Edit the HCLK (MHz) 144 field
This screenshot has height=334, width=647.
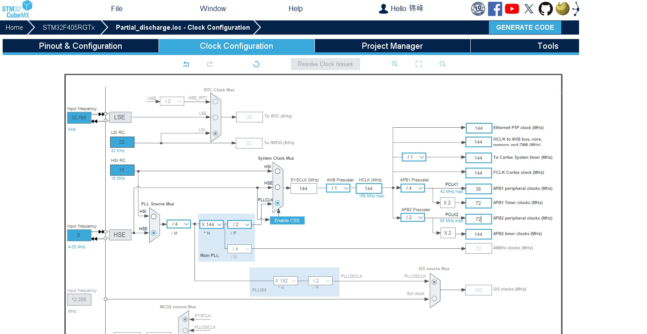[369, 189]
